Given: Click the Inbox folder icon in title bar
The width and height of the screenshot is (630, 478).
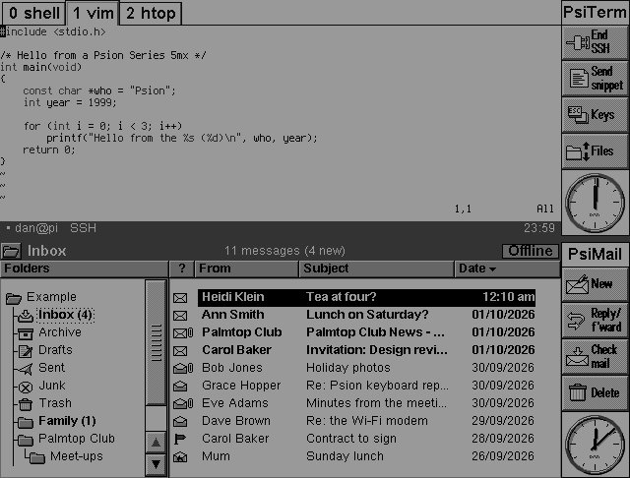Looking at the screenshot, I should point(11,251).
